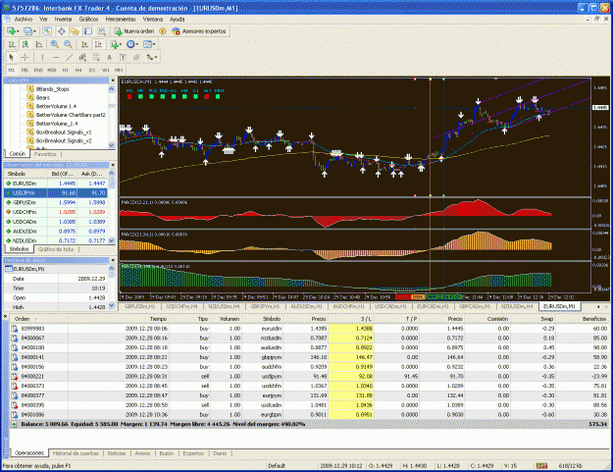The image size is (613, 472).
Task: Select BoxBreakout Signals_v1 indicator
Action: (x=64, y=132)
